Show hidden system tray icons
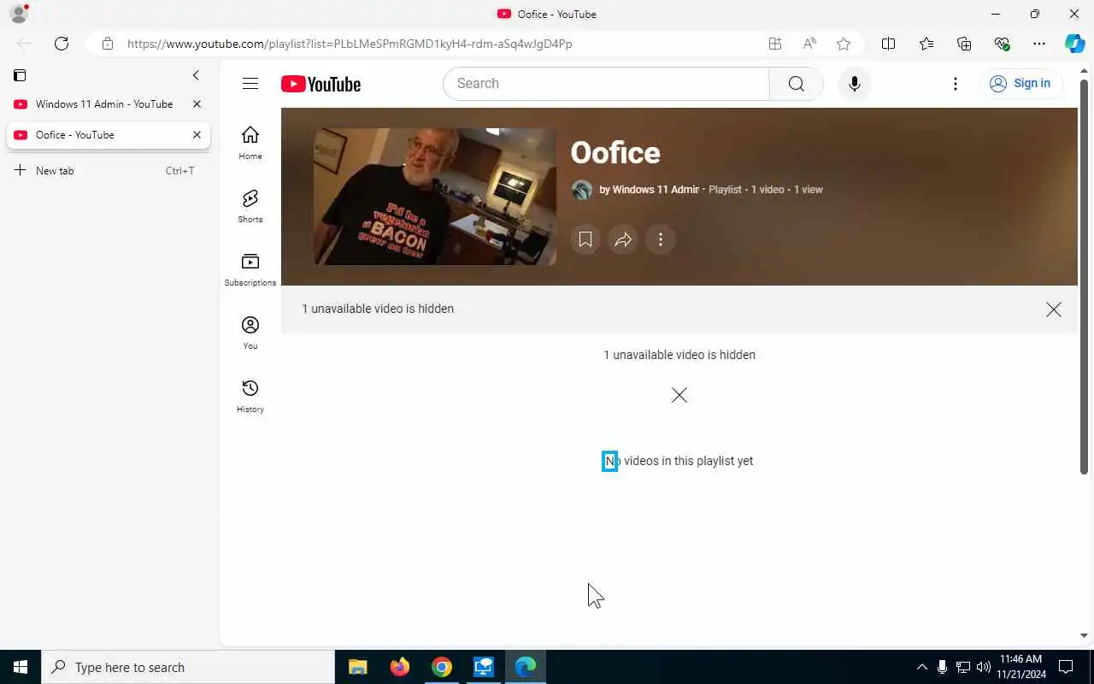The image size is (1094, 684). [921, 667]
